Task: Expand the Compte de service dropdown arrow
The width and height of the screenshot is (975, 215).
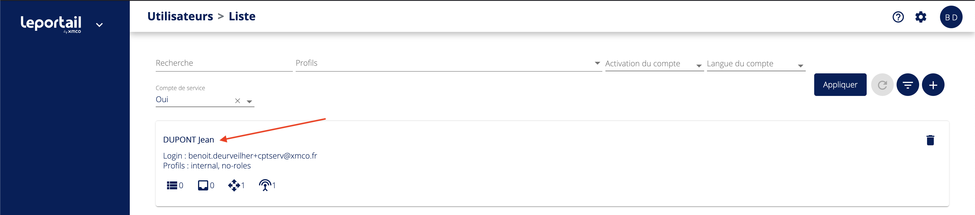Action: coord(249,102)
